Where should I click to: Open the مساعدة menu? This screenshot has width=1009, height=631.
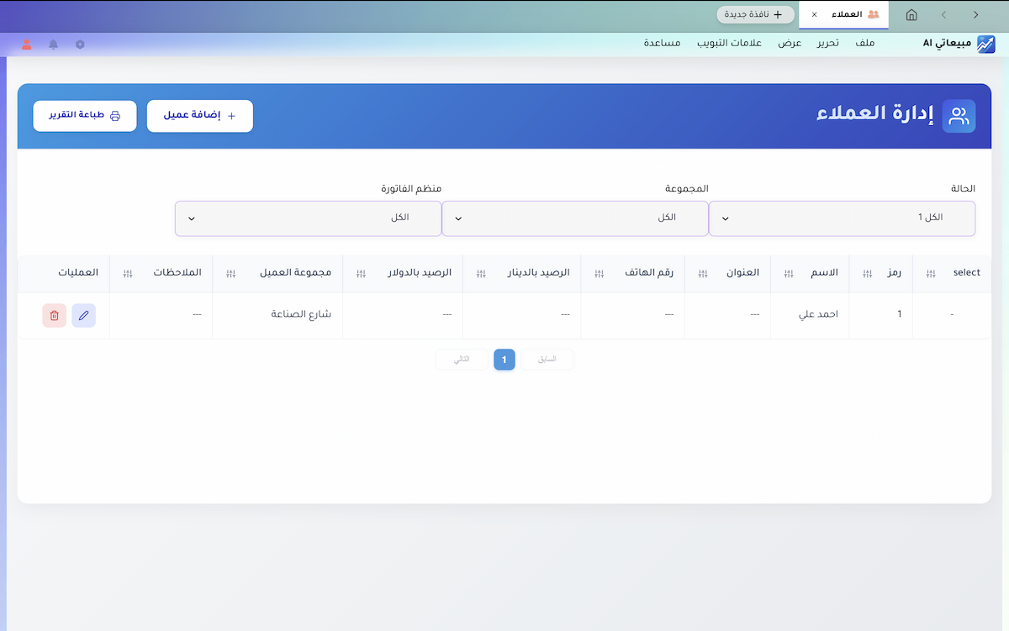coord(661,43)
